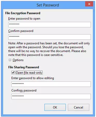Close the Set Password dialog with X
This screenshot has width=96, height=117.
click(x=89, y=4)
